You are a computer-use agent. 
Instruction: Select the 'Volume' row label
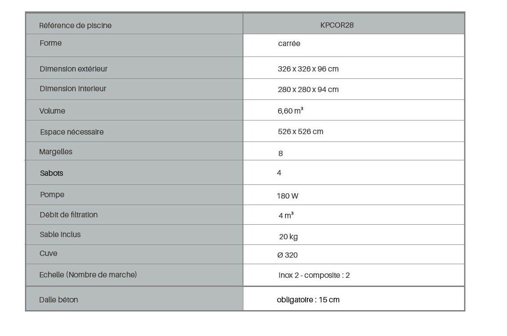pyautogui.click(x=52, y=111)
